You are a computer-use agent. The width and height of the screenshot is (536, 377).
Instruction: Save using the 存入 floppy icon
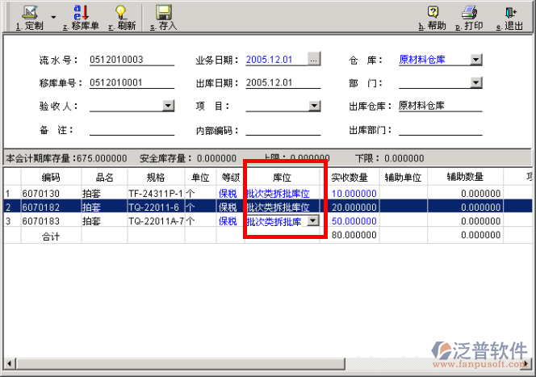[163, 13]
